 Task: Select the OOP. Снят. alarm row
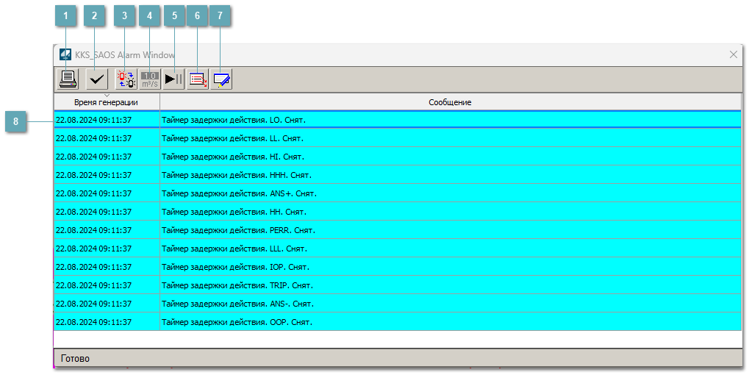(237, 322)
